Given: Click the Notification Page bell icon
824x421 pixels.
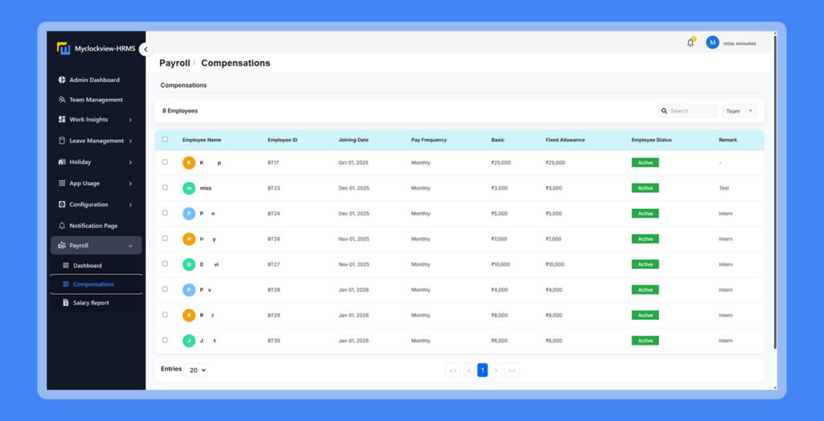Looking at the screenshot, I should tap(62, 226).
